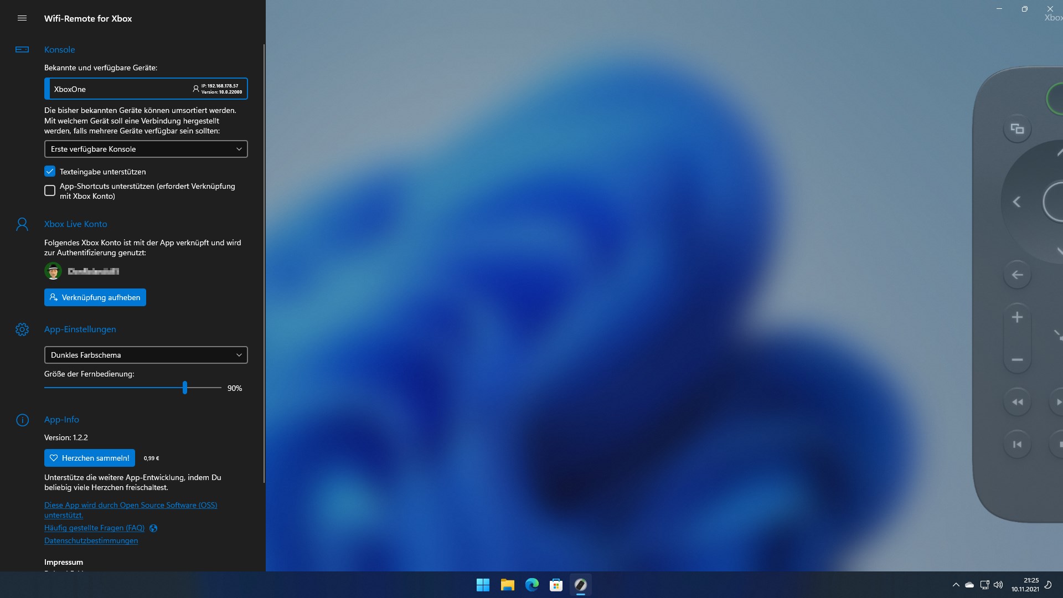Uncheck Texteingabe unterstützen checkbox
Image resolution: width=1063 pixels, height=598 pixels.
[50, 172]
